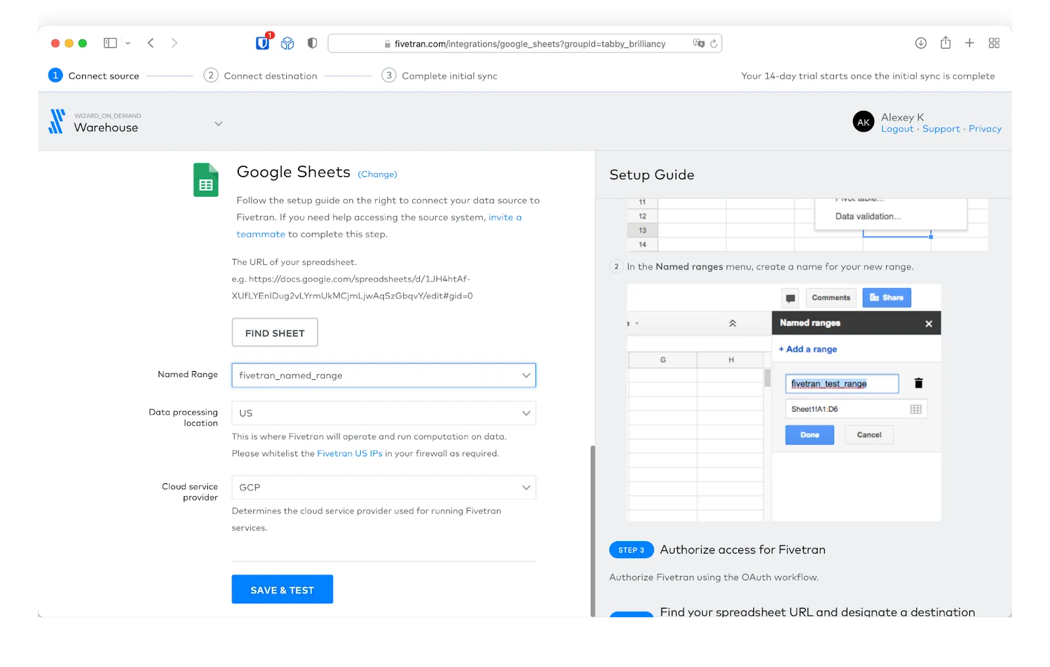This screenshot has width=1050, height=667.
Task: Open Bitwarden shield extension icon
Action: pos(263,43)
